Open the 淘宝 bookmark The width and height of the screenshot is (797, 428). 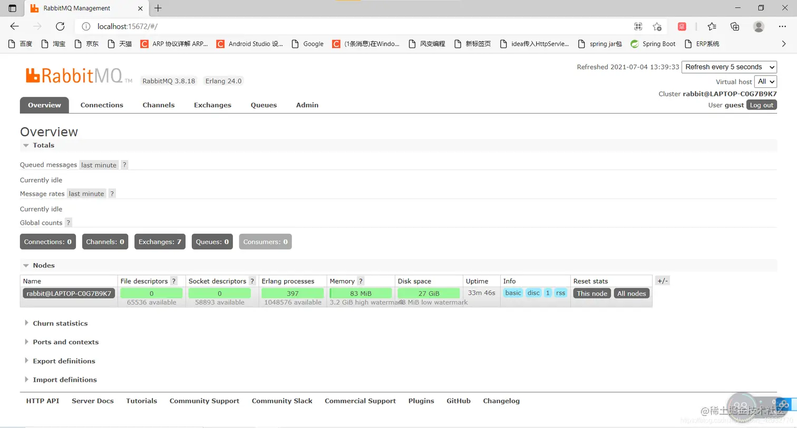coord(53,44)
